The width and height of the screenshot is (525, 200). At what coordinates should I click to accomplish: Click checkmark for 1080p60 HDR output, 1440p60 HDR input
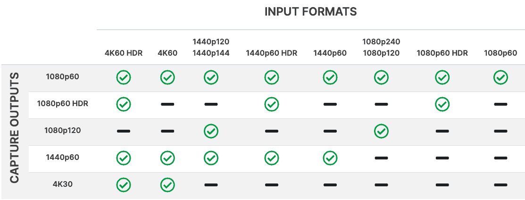271,104
